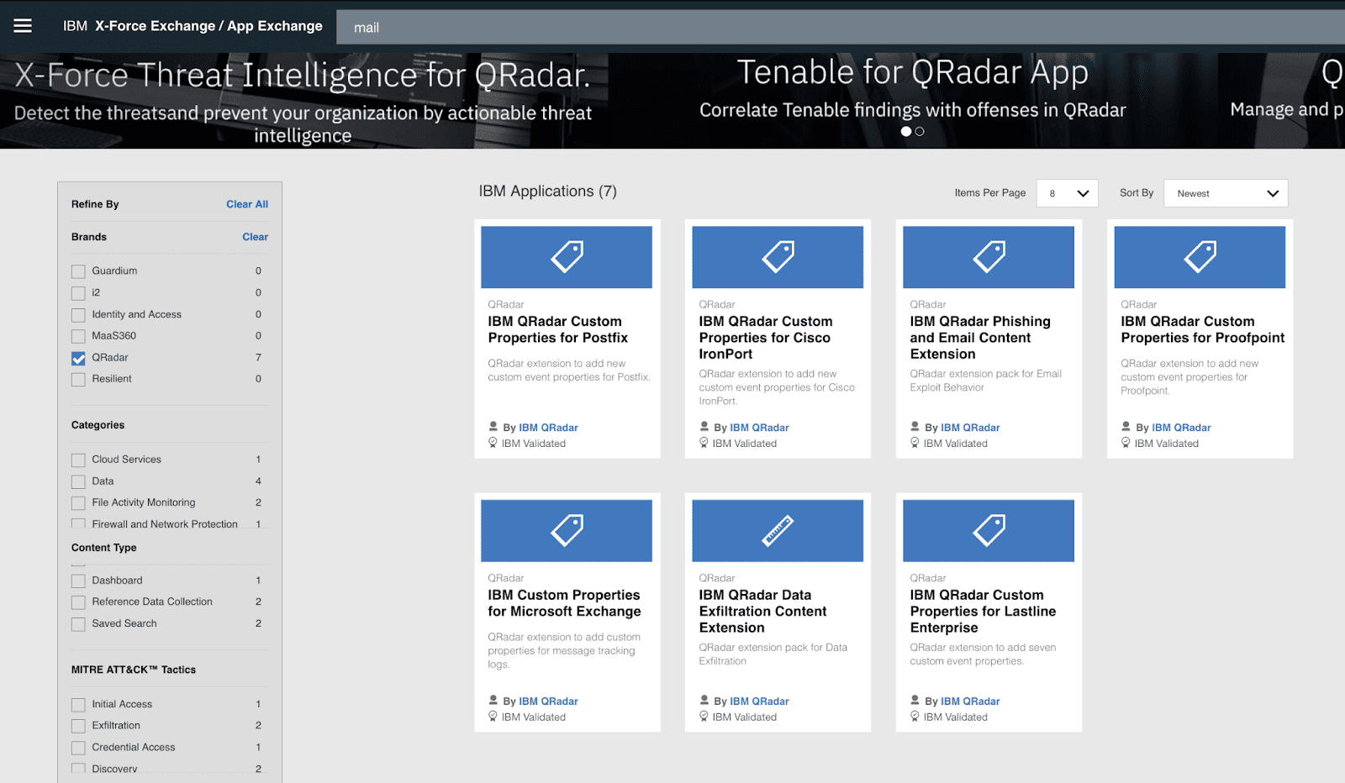Click the tag icon on Postfix card

[x=567, y=257]
